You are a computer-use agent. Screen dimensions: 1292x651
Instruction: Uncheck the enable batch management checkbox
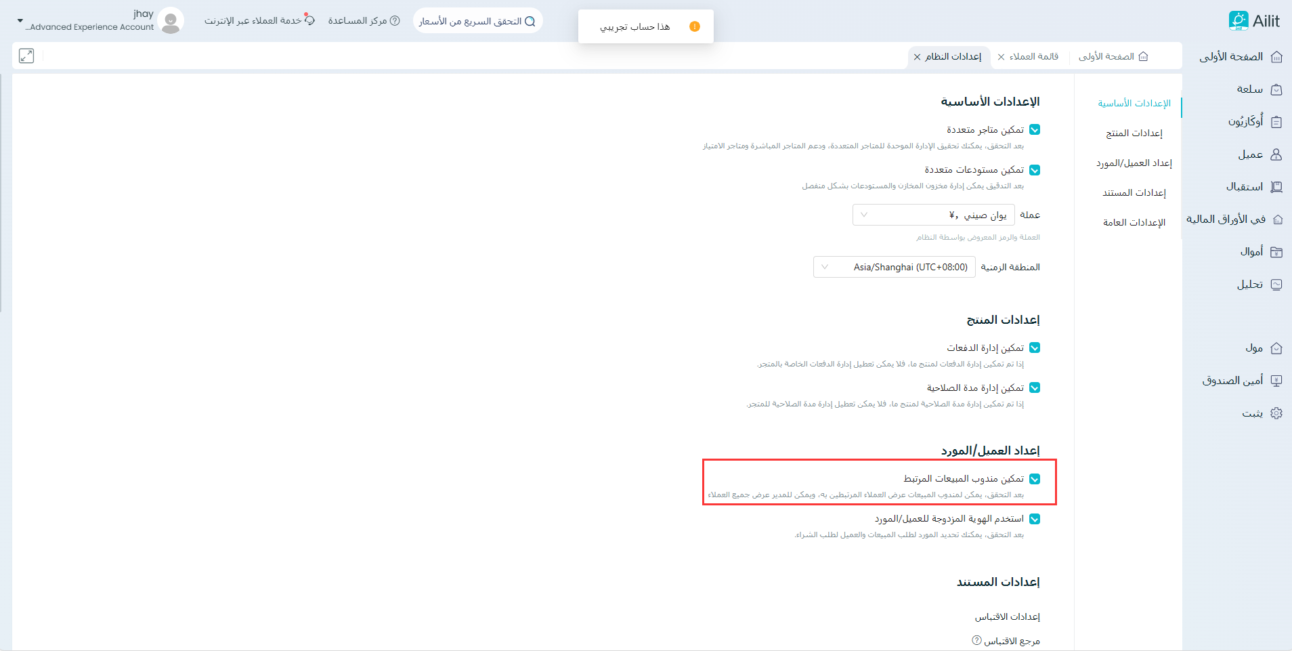(x=1035, y=348)
